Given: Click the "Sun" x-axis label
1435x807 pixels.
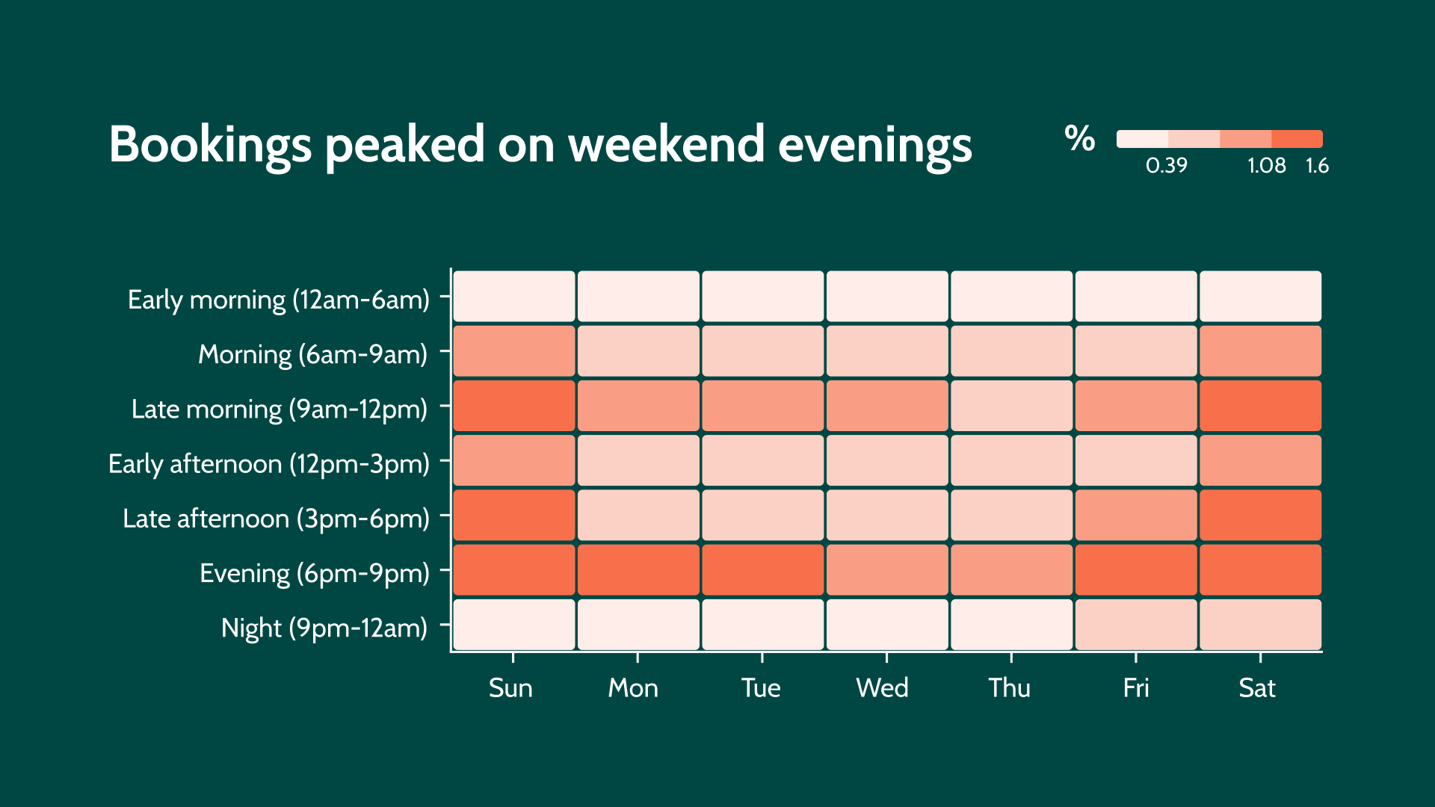Looking at the screenshot, I should tap(510, 687).
